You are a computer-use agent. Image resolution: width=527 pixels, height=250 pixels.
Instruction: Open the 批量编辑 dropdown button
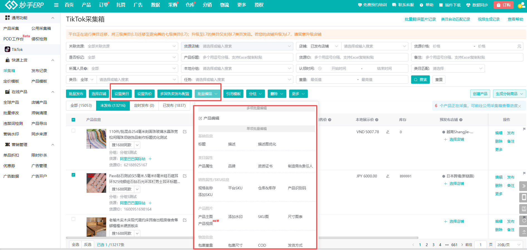click(x=207, y=94)
